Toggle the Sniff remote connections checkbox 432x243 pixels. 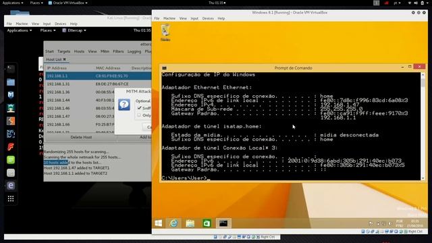(x=139, y=108)
